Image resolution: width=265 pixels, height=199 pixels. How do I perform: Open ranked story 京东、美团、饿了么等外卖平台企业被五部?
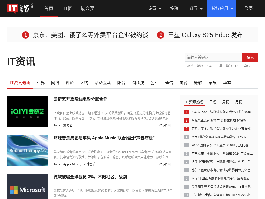point(222,129)
